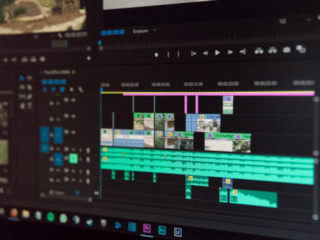
Task: Click the Go to In point icon
Action: pyautogui.click(x=194, y=53)
